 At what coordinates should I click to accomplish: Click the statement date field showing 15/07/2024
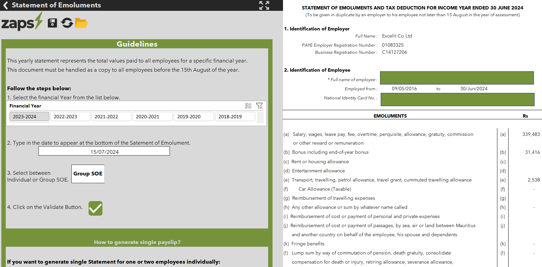click(x=104, y=152)
